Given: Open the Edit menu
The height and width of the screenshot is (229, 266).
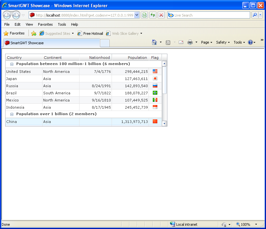Looking at the screenshot, I should [x=18, y=24].
